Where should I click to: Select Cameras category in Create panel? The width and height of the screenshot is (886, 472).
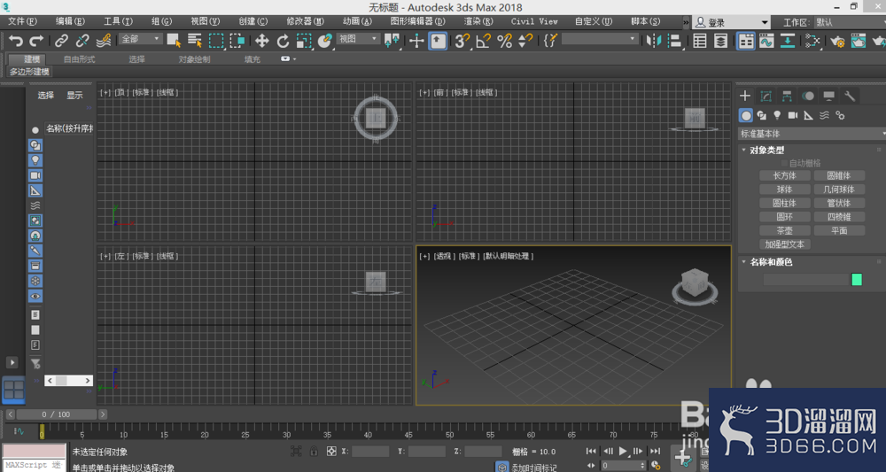tap(793, 115)
